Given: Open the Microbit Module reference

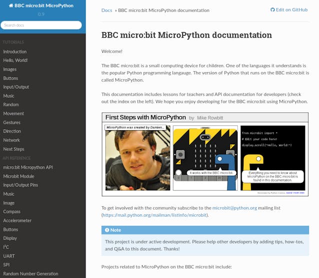Looking at the screenshot, I should click(18, 176).
